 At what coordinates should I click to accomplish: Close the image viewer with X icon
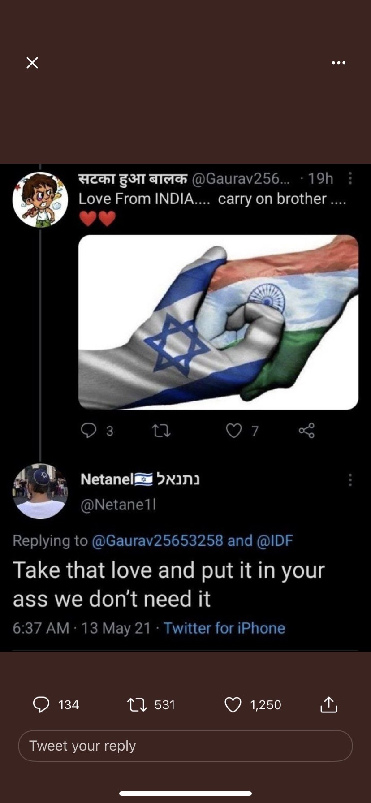pos(32,63)
